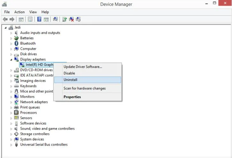Viewport: 232px width, 158px height.
Task: Click the Universal Serial Bus controllers icon
Action: point(16,145)
